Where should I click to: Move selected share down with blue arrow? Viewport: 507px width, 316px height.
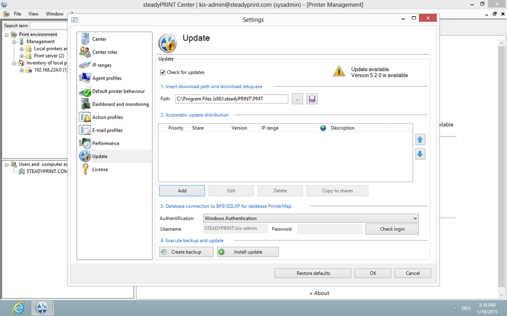[420, 154]
